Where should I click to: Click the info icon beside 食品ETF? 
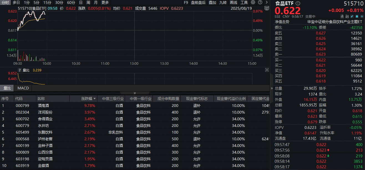pyautogui.click(x=298, y=3)
